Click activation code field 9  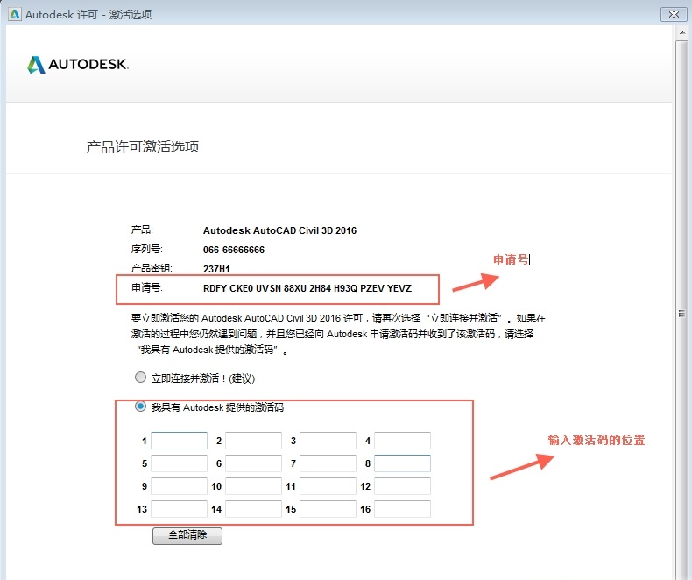point(180,486)
